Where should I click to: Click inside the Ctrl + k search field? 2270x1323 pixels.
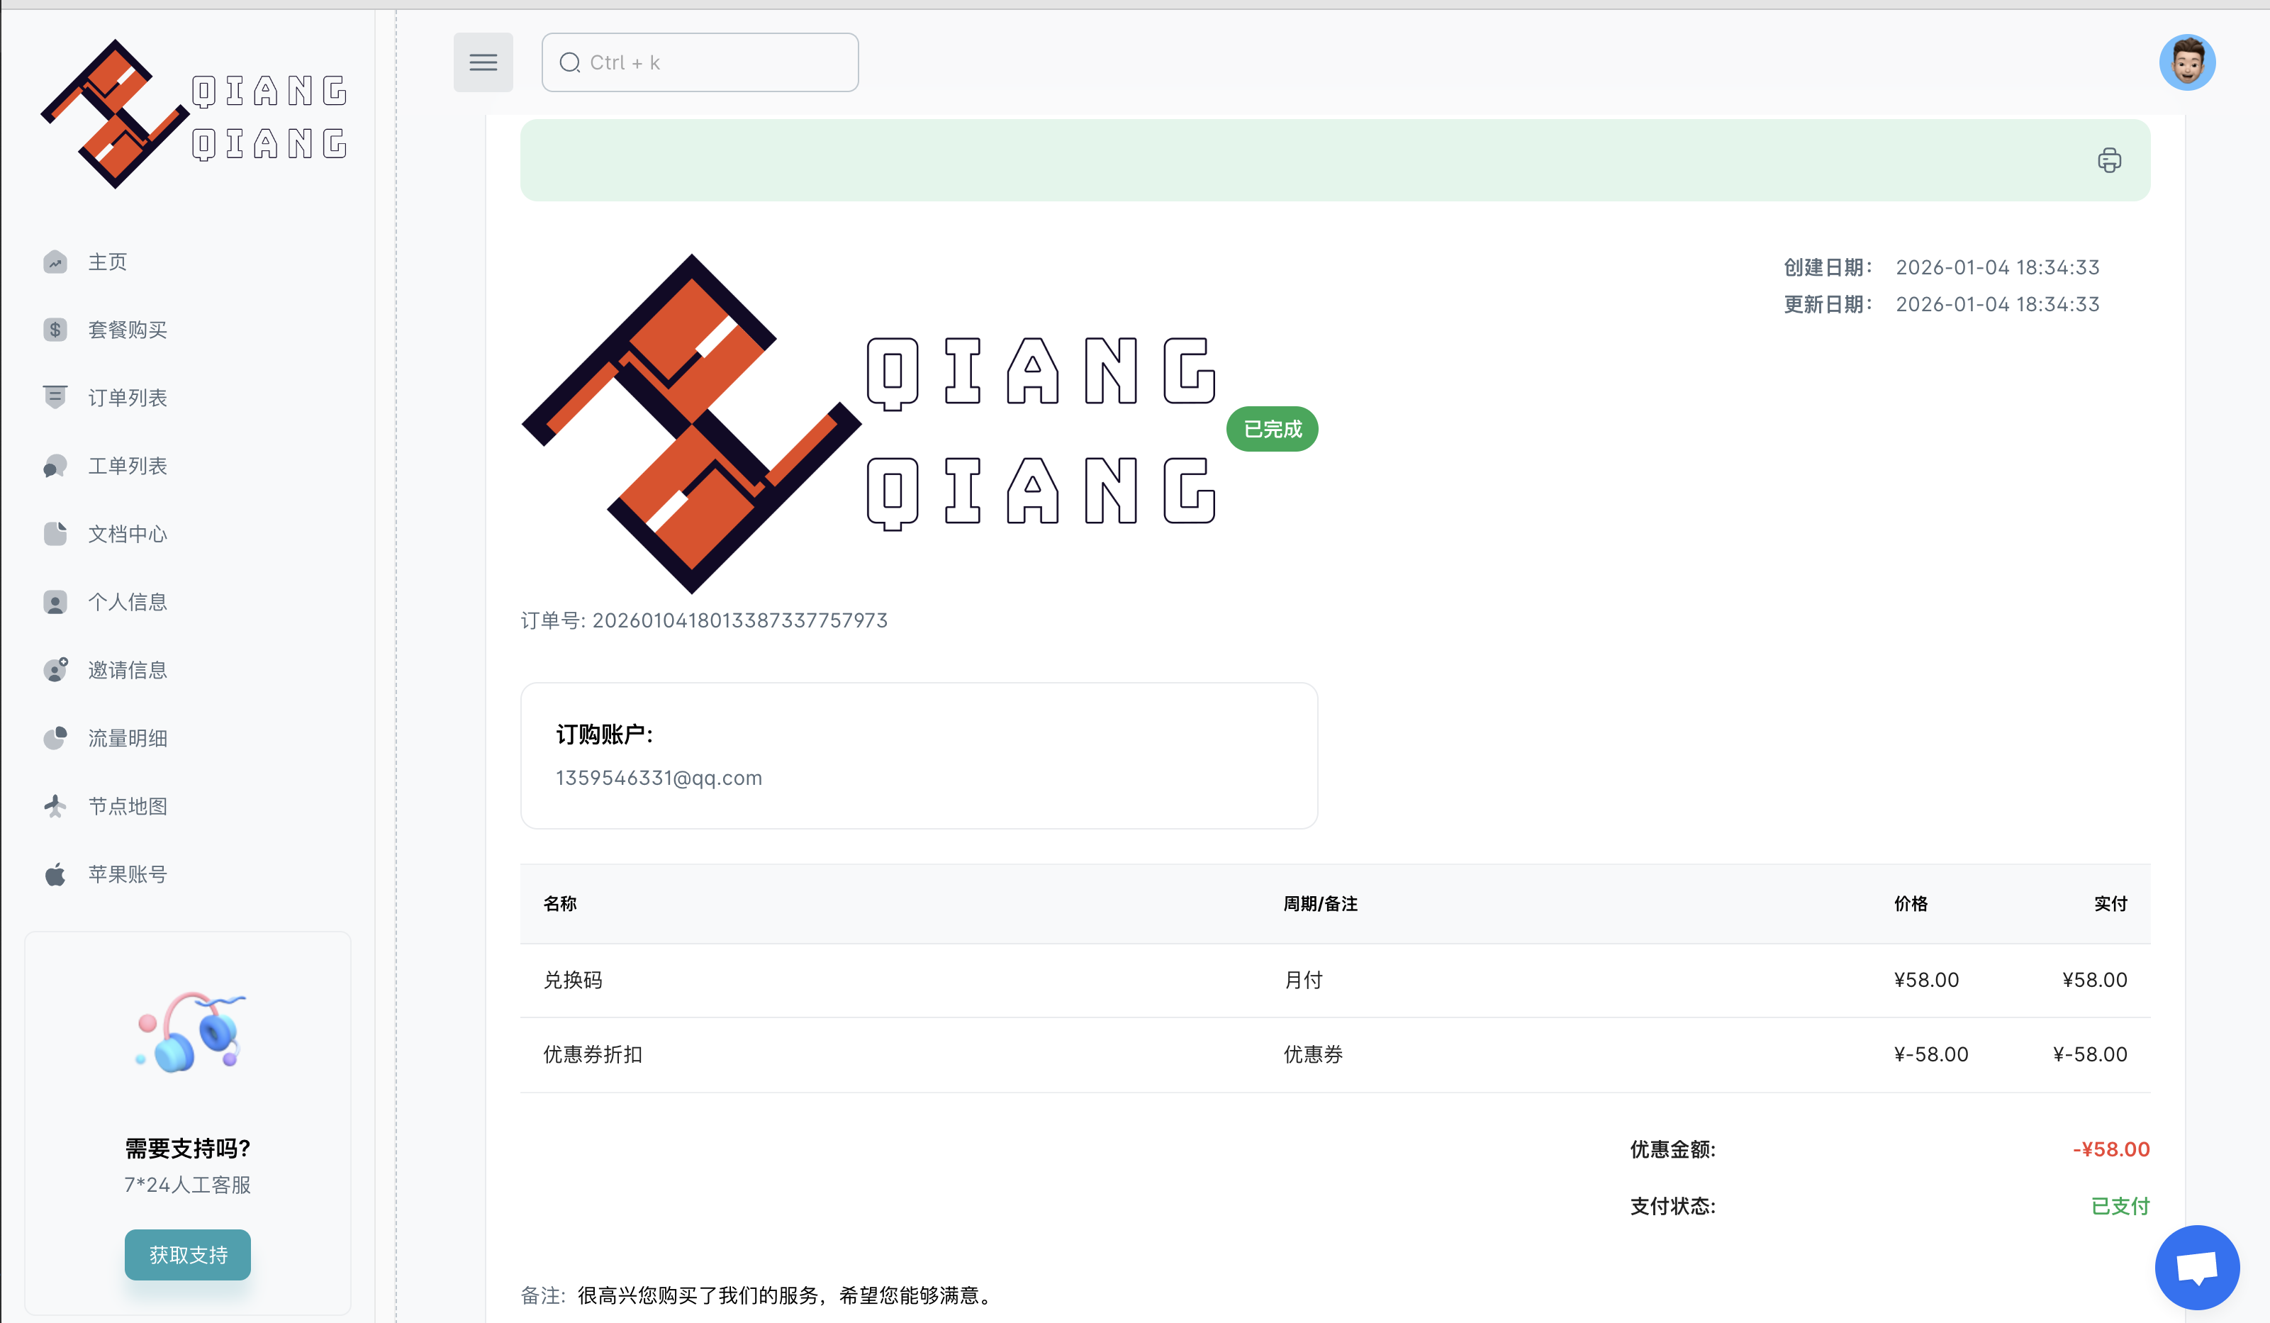click(712, 62)
